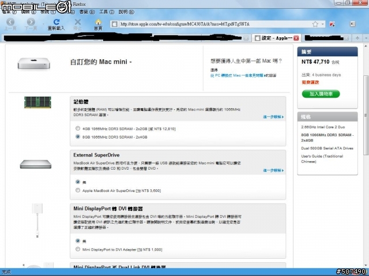Select 無 under External SuperDrive

(78, 182)
